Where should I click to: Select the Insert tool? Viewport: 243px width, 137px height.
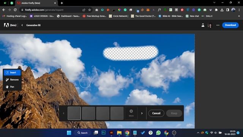click(x=12, y=73)
